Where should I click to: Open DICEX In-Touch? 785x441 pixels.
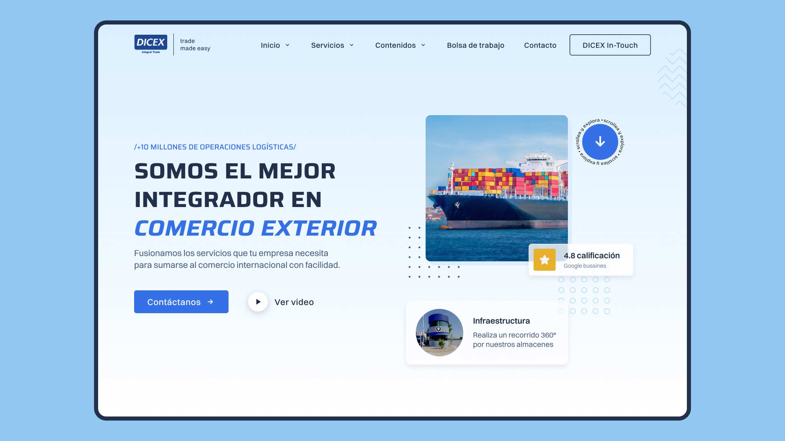coord(610,45)
